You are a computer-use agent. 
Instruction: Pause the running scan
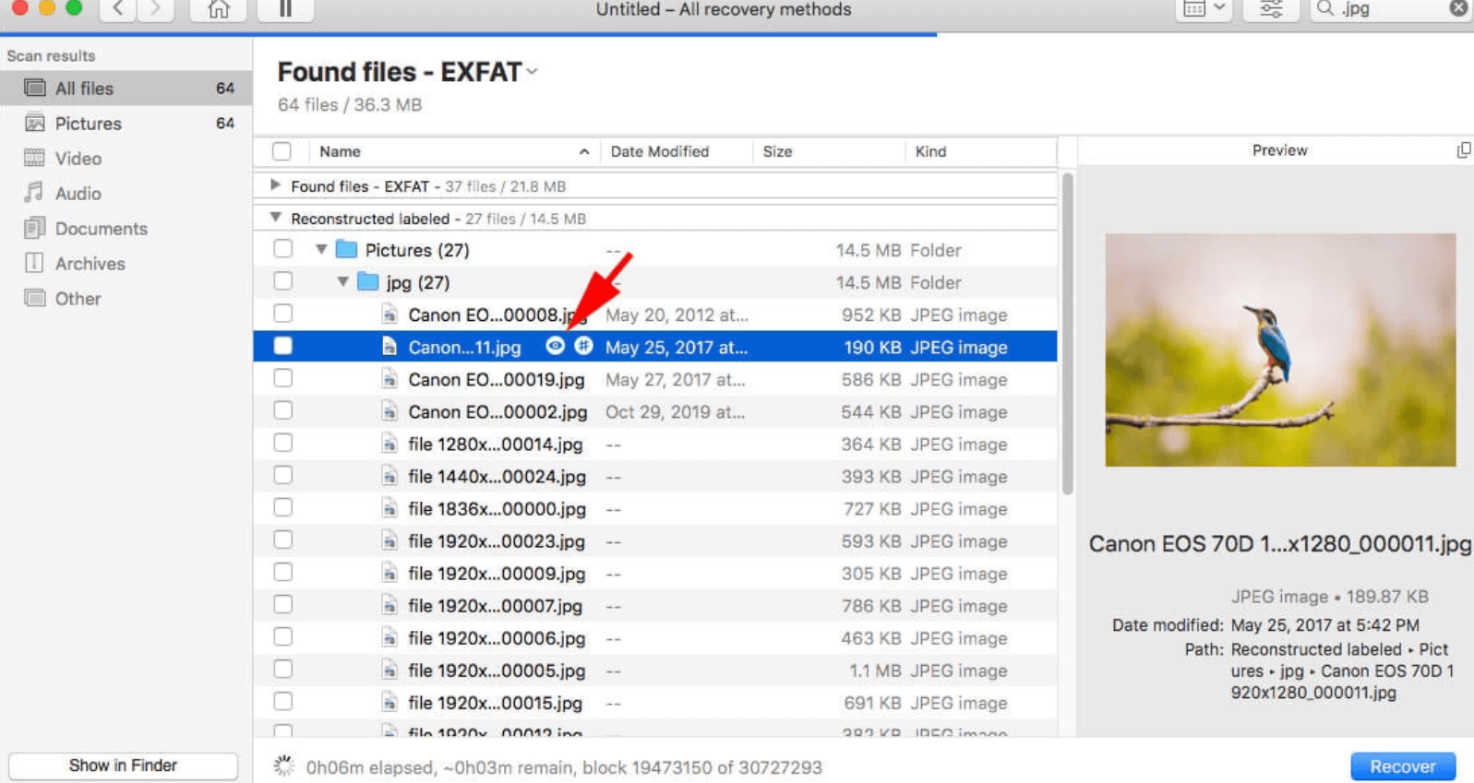tap(285, 9)
